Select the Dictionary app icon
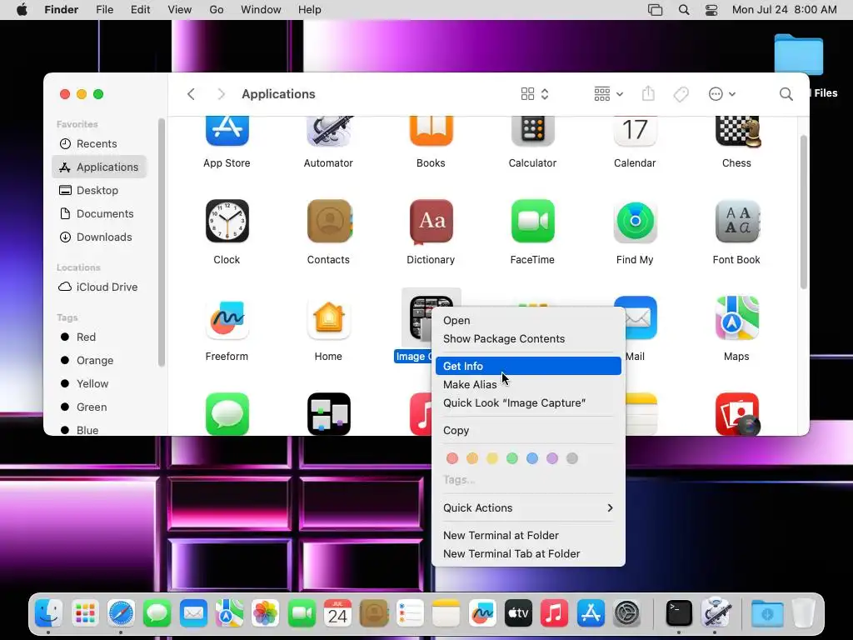 pos(431,221)
